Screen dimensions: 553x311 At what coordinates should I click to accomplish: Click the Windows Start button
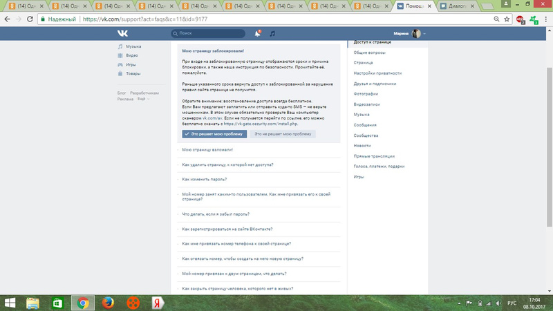tap(10, 302)
